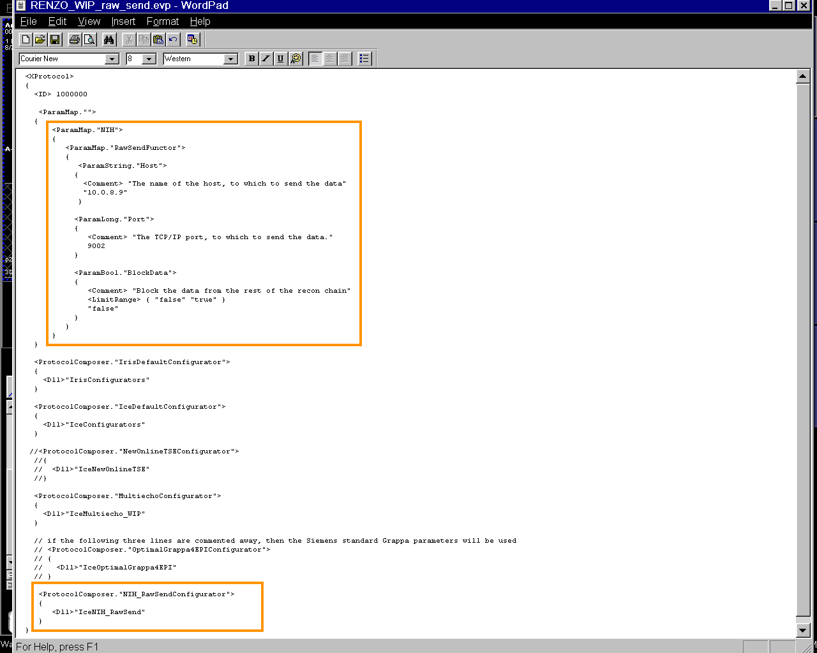This screenshot has height=653, width=817.
Task: Undo the last action with the Undo icon
Action: coord(173,40)
